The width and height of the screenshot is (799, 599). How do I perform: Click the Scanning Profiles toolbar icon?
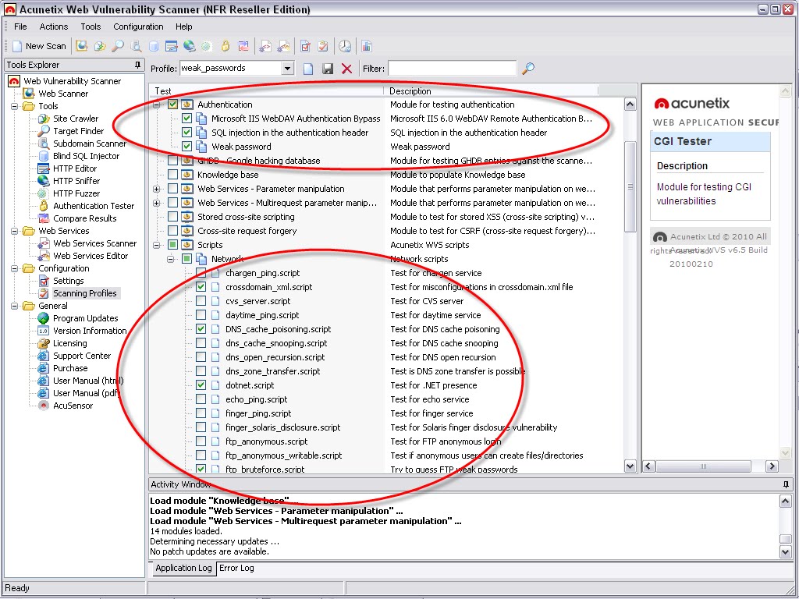(x=323, y=46)
